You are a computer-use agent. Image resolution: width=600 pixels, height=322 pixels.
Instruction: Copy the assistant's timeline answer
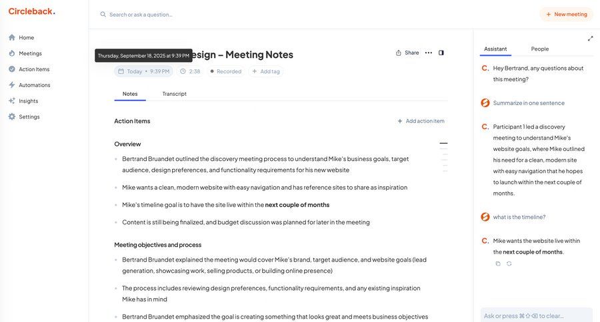(498, 263)
